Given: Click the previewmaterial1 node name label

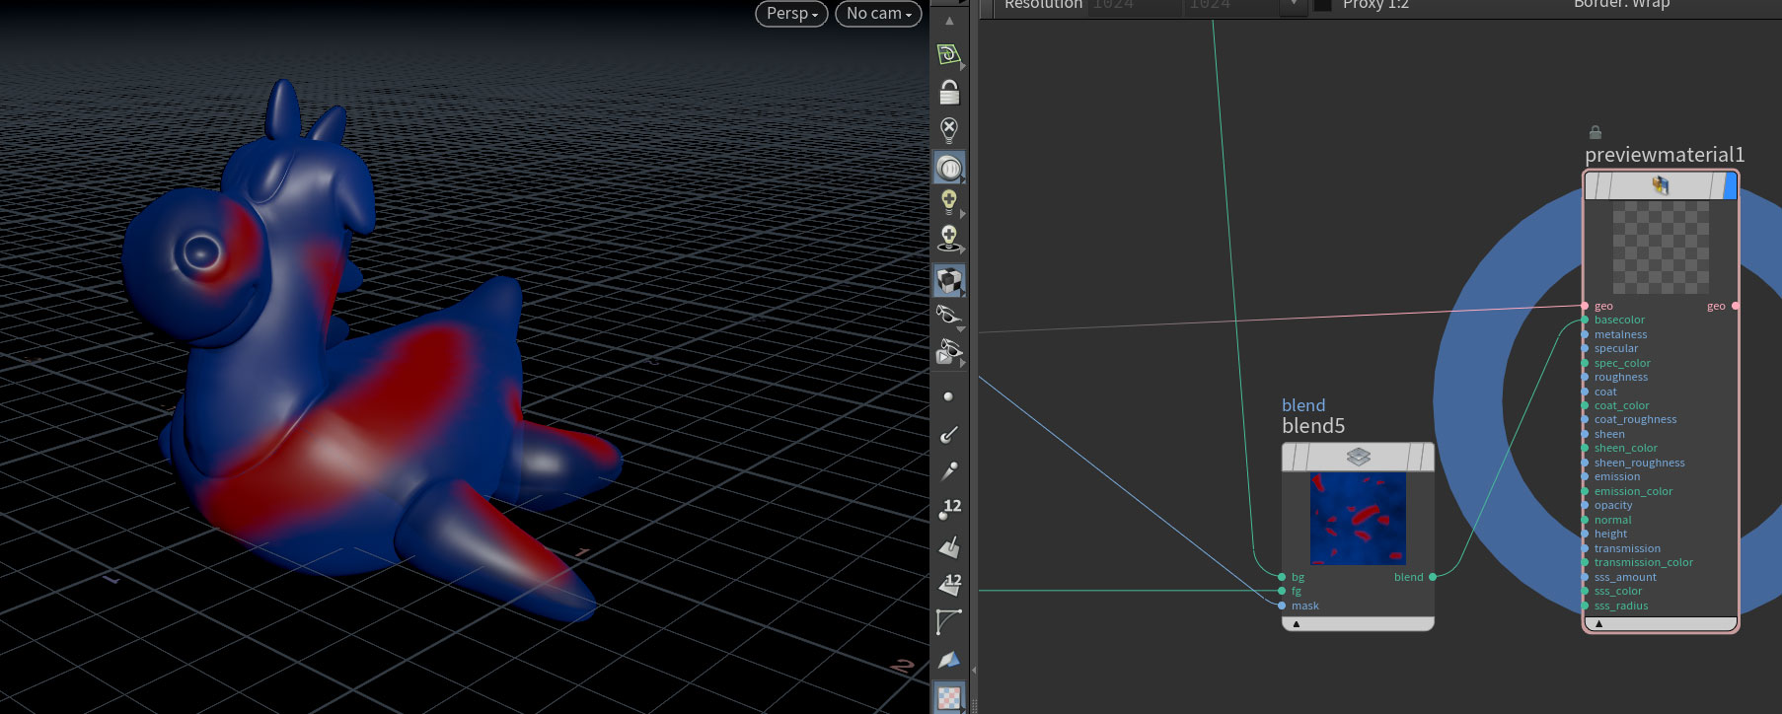Looking at the screenshot, I should pos(1665,155).
